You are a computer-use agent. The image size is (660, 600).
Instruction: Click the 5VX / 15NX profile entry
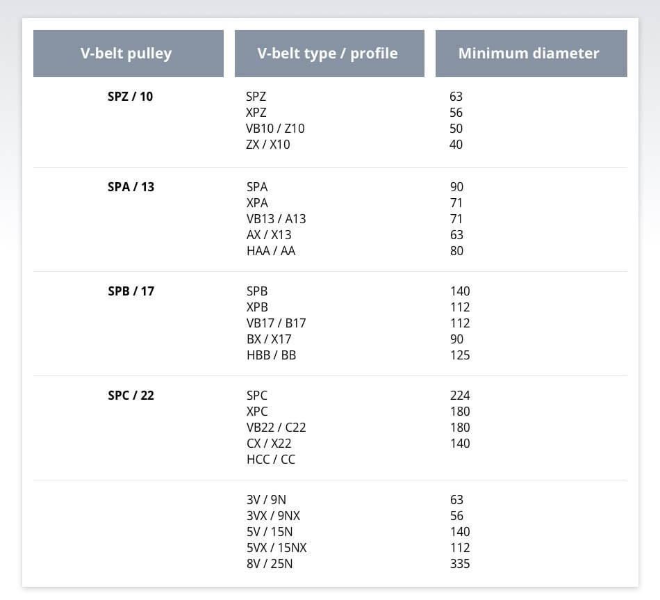(277, 548)
